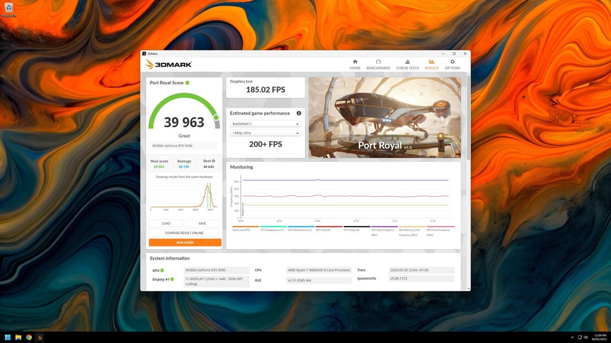Show hidden system tray icons
Screen dimensions: 611x343
572,337
